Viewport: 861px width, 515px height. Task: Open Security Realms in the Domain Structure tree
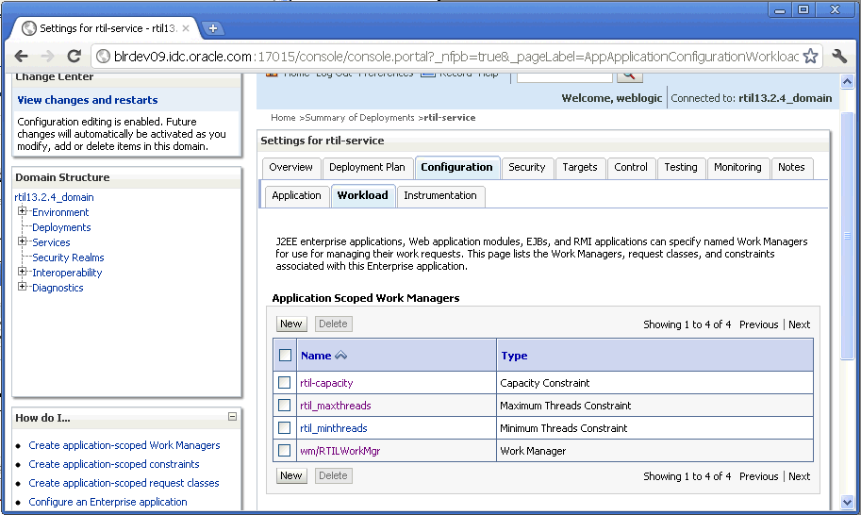(x=68, y=257)
